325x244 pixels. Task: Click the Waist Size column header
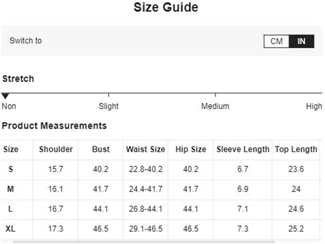click(146, 149)
